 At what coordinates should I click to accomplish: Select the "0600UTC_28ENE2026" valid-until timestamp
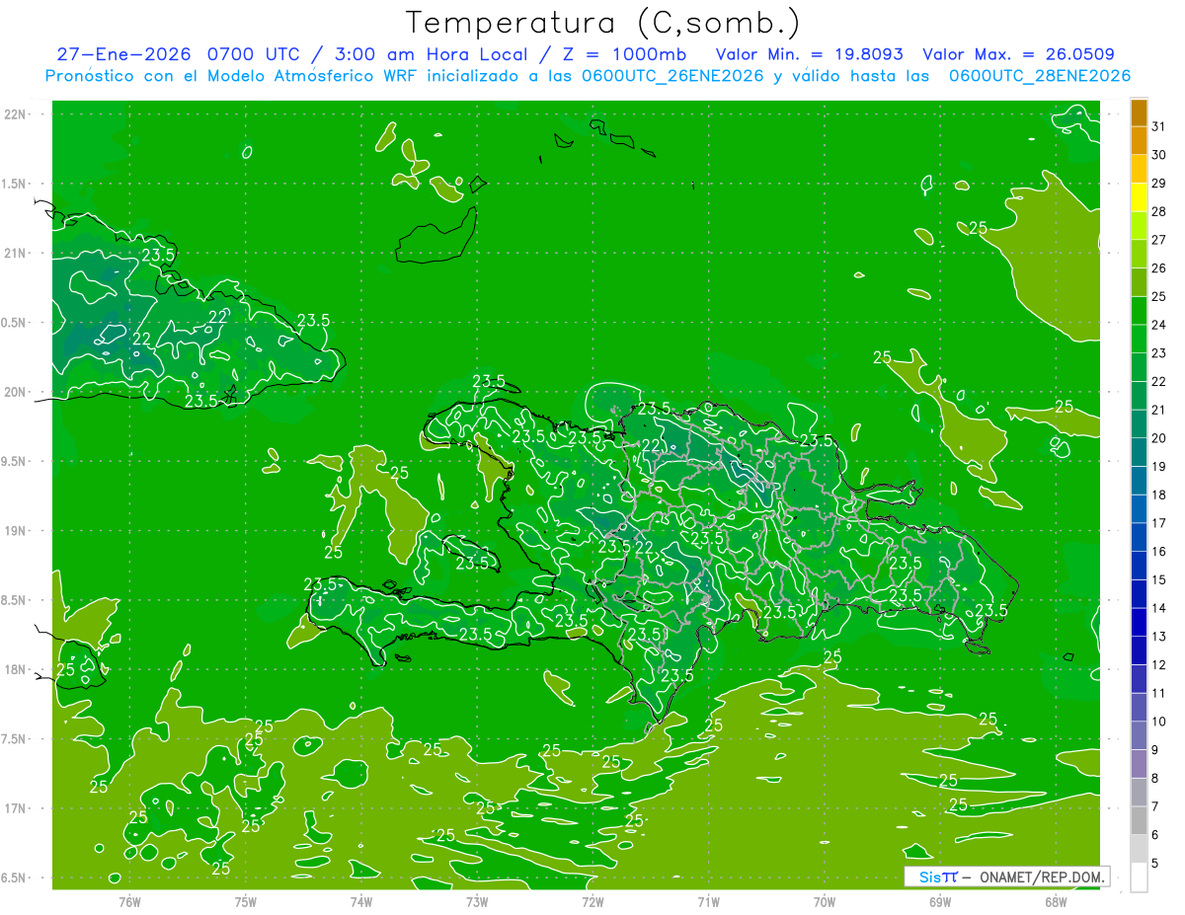click(x=1040, y=76)
